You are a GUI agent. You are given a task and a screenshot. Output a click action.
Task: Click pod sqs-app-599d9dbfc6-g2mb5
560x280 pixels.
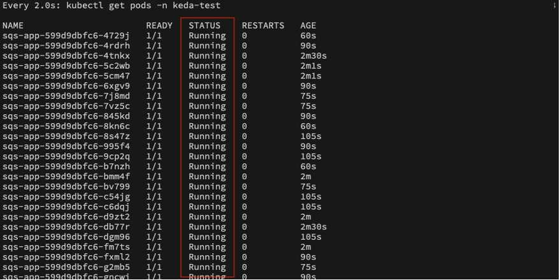click(66, 267)
